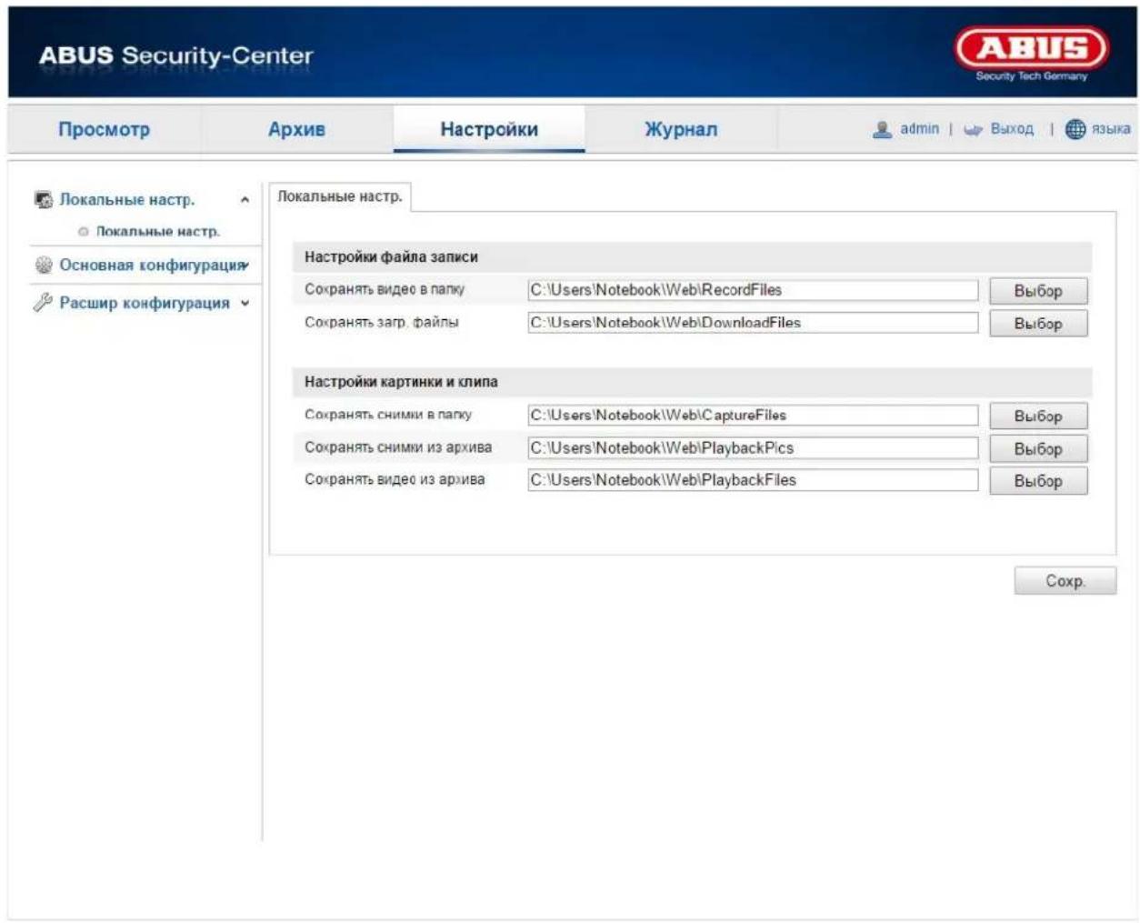The width and height of the screenshot is (1140, 923).
Task: Click the Основная конфигурация gear icon
Action: [44, 265]
